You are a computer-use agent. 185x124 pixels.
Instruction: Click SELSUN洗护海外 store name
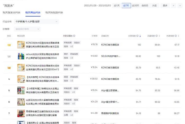pos(111,56)
